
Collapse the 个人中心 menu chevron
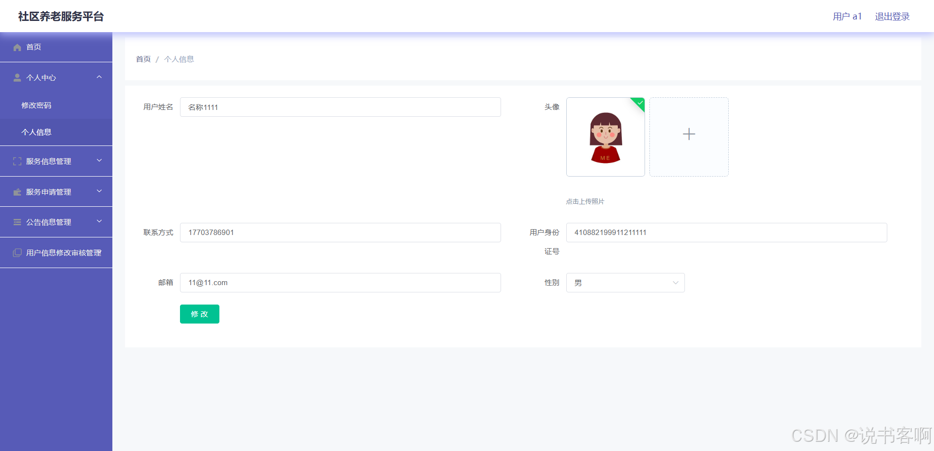[99, 77]
